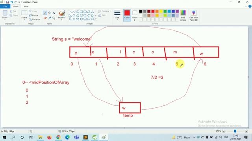Choose the Hexagon shape

[81, 15]
